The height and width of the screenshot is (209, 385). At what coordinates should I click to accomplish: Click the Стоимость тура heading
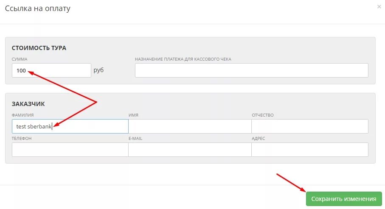pyautogui.click(x=39, y=48)
